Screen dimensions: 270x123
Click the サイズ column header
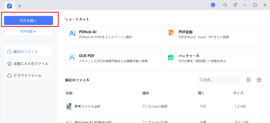click(238, 93)
